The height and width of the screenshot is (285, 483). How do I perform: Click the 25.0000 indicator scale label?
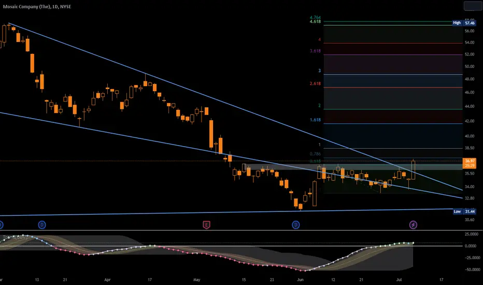click(x=471, y=234)
